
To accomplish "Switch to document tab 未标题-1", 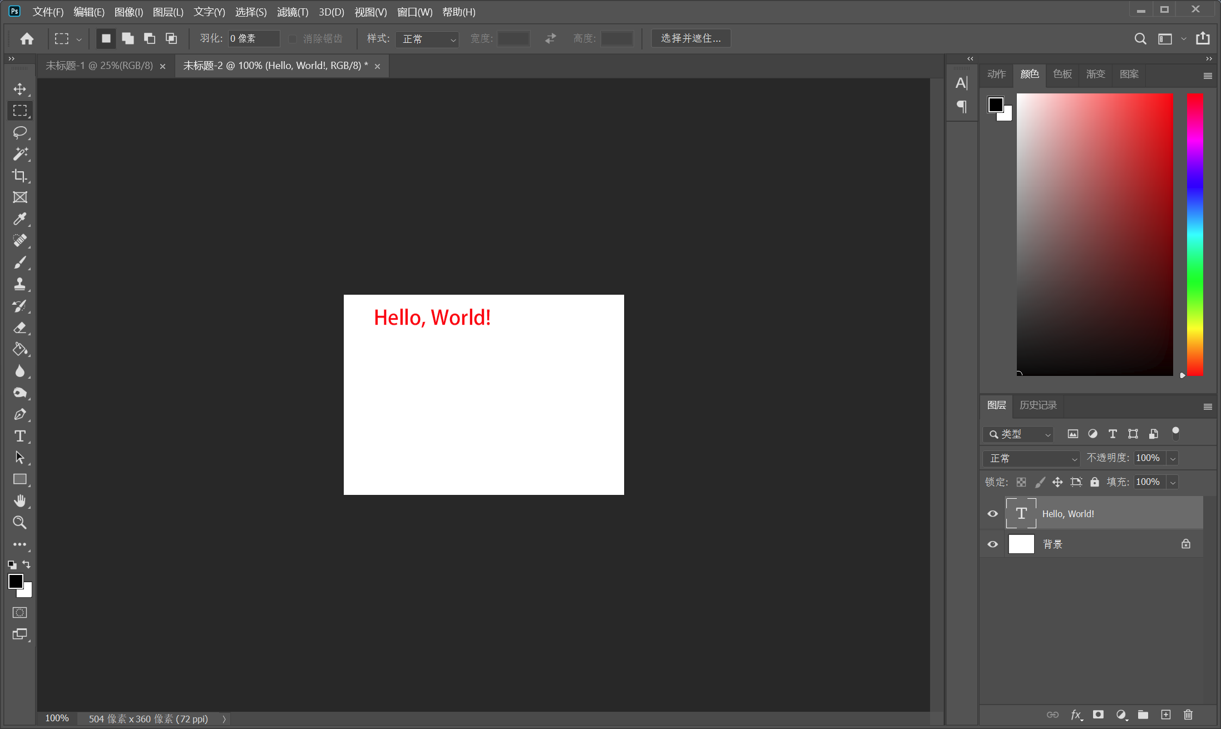I will tap(99, 66).
